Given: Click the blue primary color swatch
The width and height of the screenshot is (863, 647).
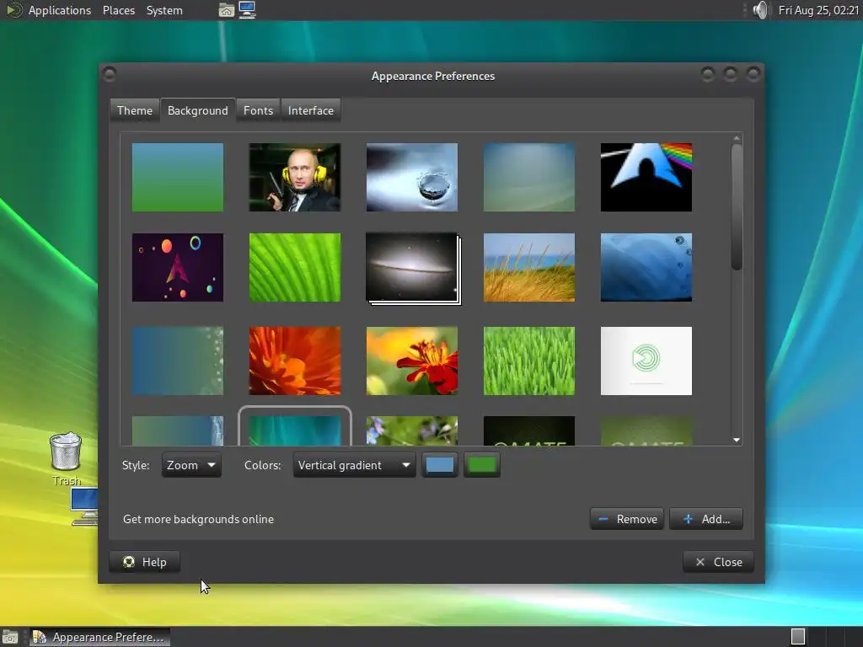Looking at the screenshot, I should 440,465.
